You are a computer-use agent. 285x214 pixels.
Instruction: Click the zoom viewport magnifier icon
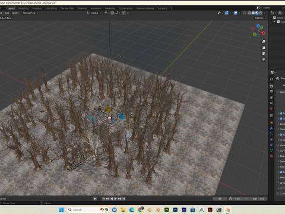[264, 42]
